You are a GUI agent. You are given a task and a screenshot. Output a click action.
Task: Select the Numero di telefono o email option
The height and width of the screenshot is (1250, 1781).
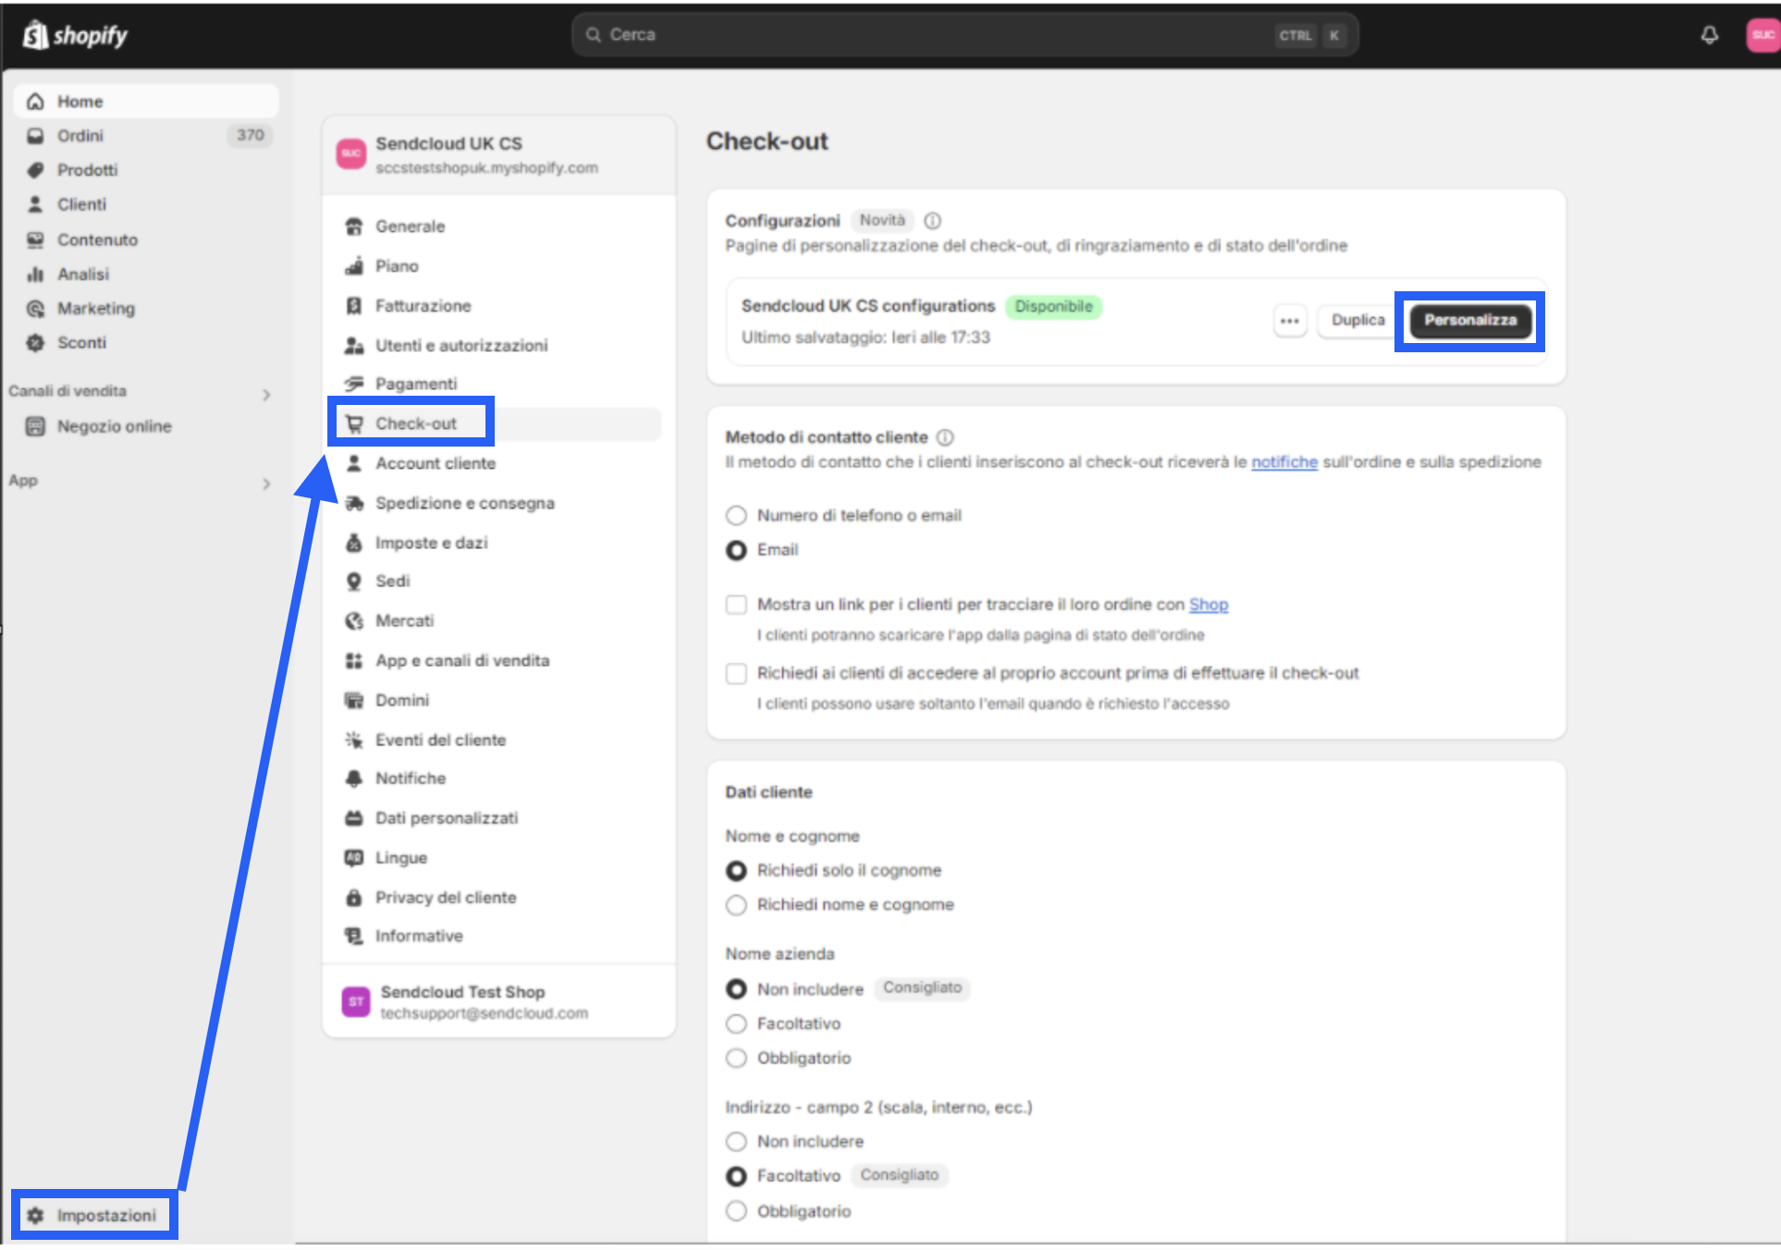tap(736, 515)
